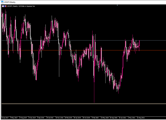Click the US Dollar vs Japanese Yen label
Image resolution: width=166 pixels, height=120 pixels.
(x=27, y=6)
